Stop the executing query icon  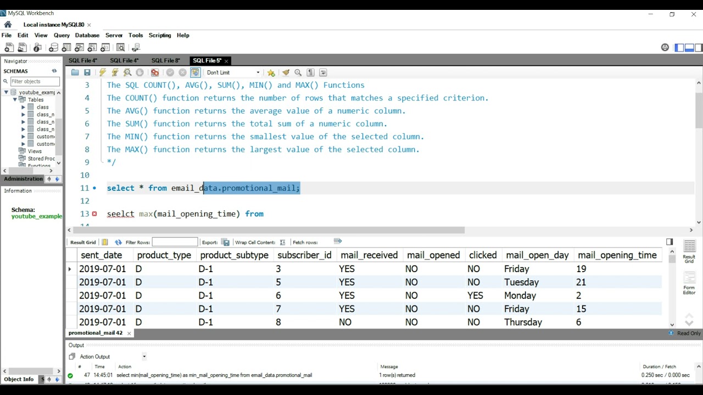[140, 72]
